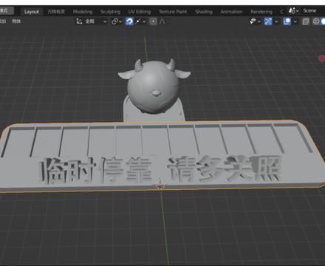Open the gizmo options dropdown arrow
This screenshot has height=266, width=325.
point(276,21)
